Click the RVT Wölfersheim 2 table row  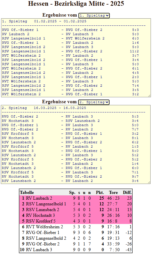pos(76,227)
